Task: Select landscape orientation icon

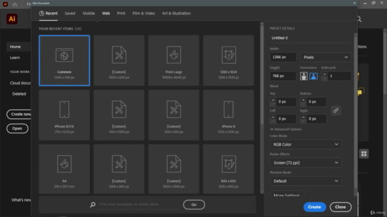Action: click(x=313, y=76)
